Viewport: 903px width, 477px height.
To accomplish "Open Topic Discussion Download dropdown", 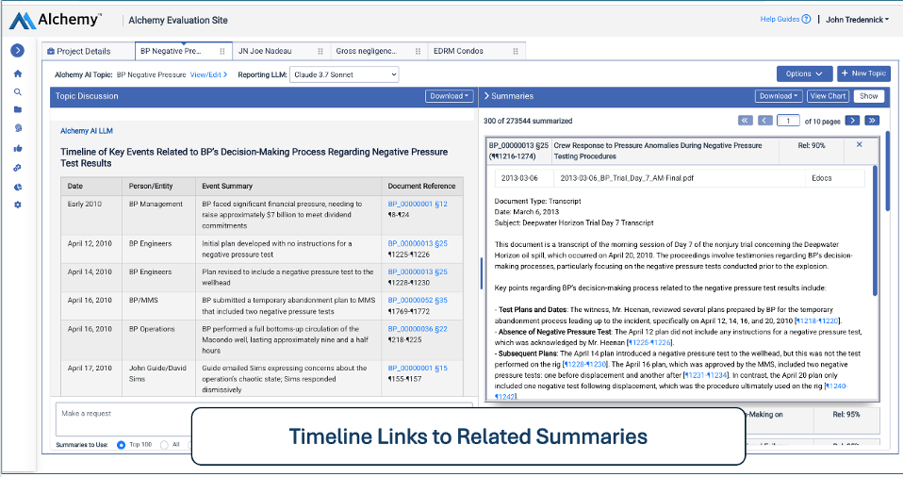I will (450, 96).
